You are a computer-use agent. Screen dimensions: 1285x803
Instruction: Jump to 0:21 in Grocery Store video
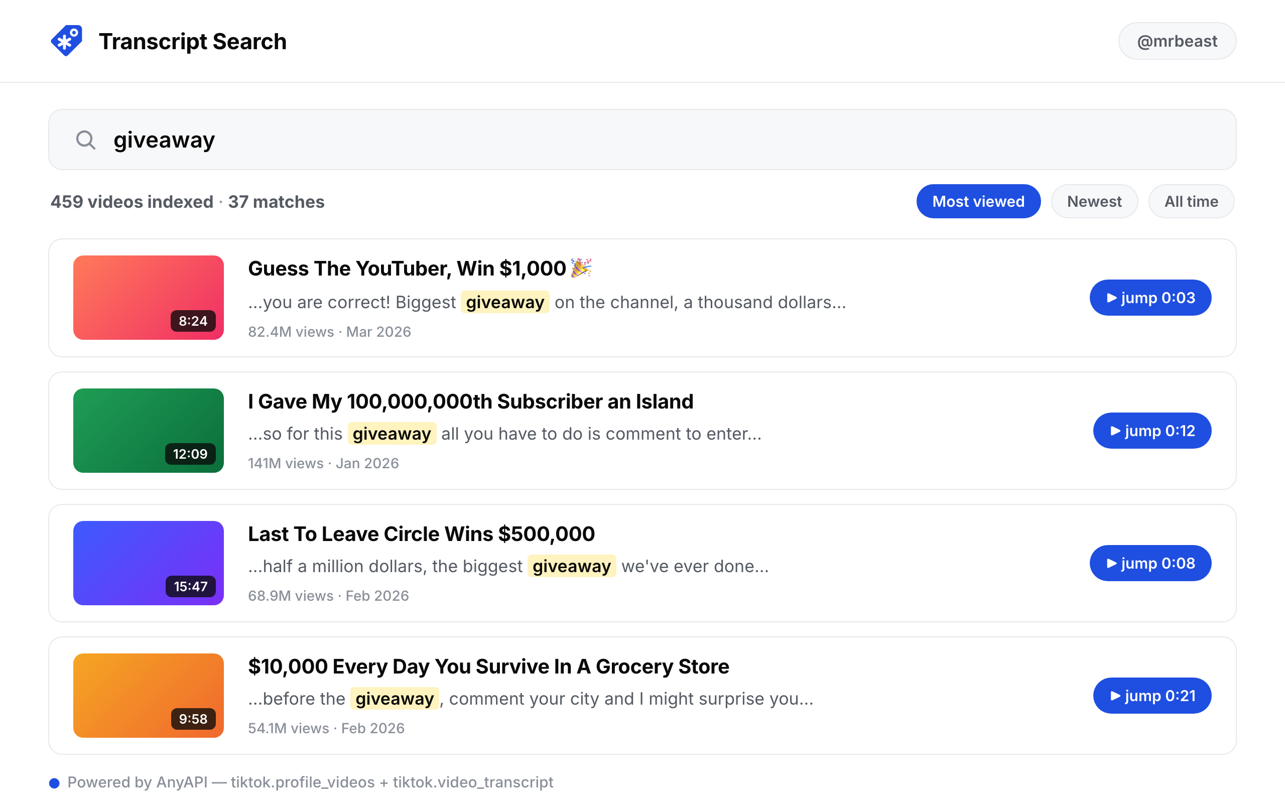coord(1151,695)
